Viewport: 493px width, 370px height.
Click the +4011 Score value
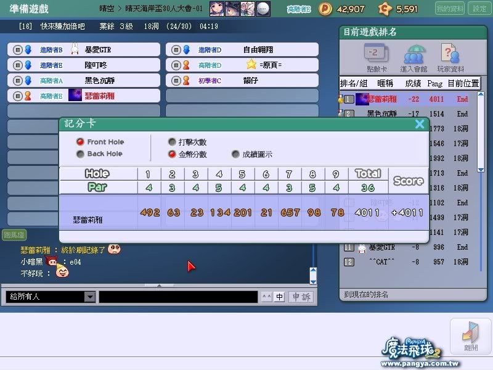[407, 212]
